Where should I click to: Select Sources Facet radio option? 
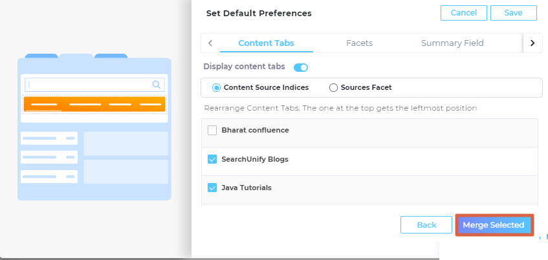tap(334, 87)
